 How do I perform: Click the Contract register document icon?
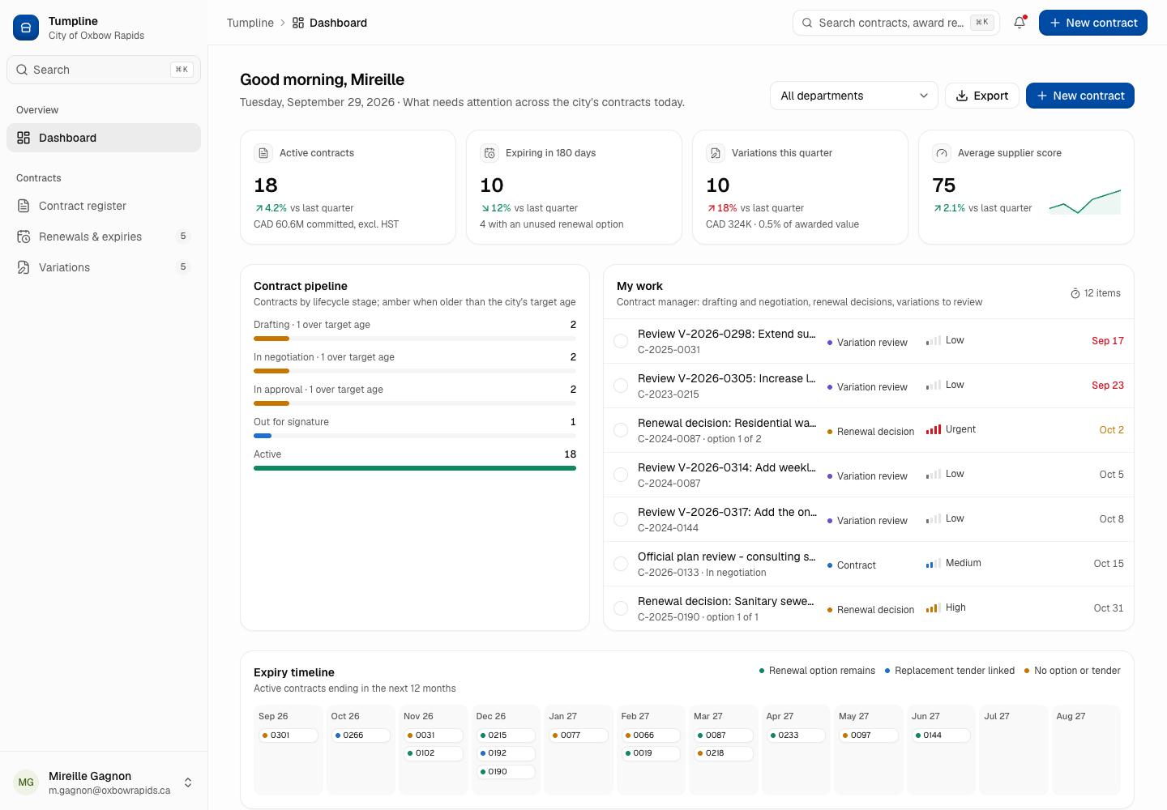(24, 206)
